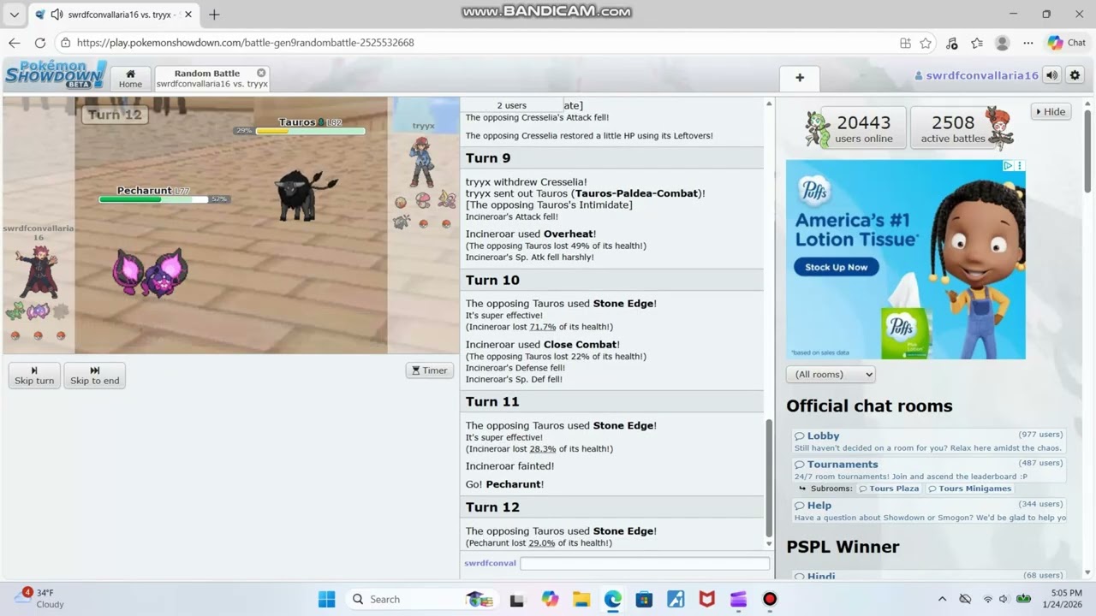Click the Pokémon Showdown logo
1096x616 pixels.
pos(56,74)
